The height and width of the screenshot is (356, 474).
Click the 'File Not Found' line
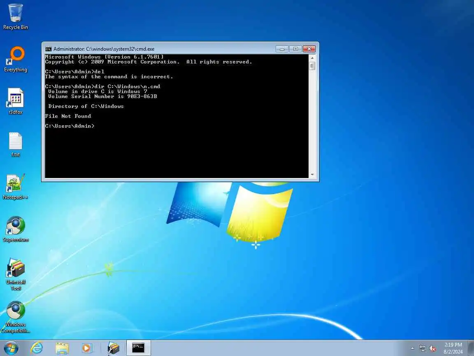pyautogui.click(x=68, y=116)
